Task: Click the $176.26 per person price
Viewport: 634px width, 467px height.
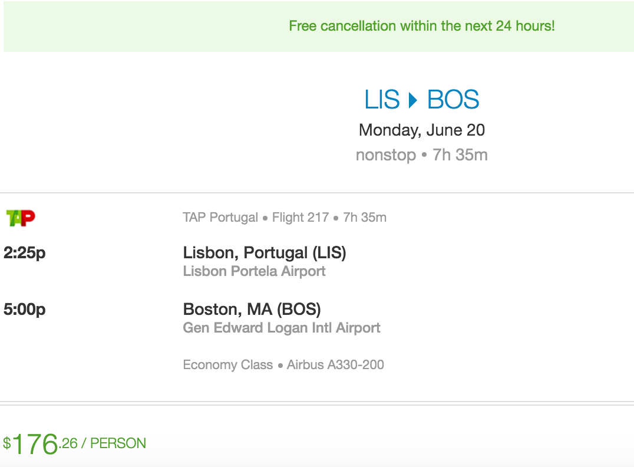Action: (74, 444)
